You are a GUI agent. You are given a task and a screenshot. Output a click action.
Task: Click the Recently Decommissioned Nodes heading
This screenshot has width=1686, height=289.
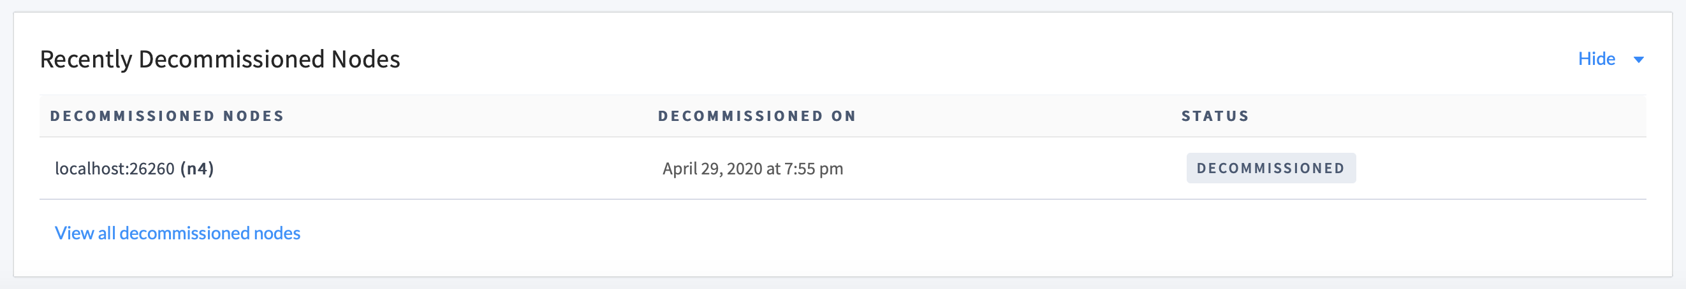click(220, 59)
